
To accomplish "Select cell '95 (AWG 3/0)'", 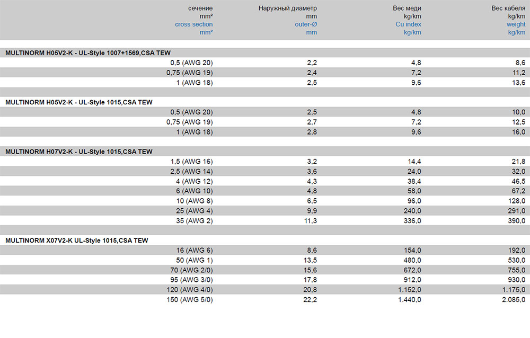I will click(x=192, y=280).
